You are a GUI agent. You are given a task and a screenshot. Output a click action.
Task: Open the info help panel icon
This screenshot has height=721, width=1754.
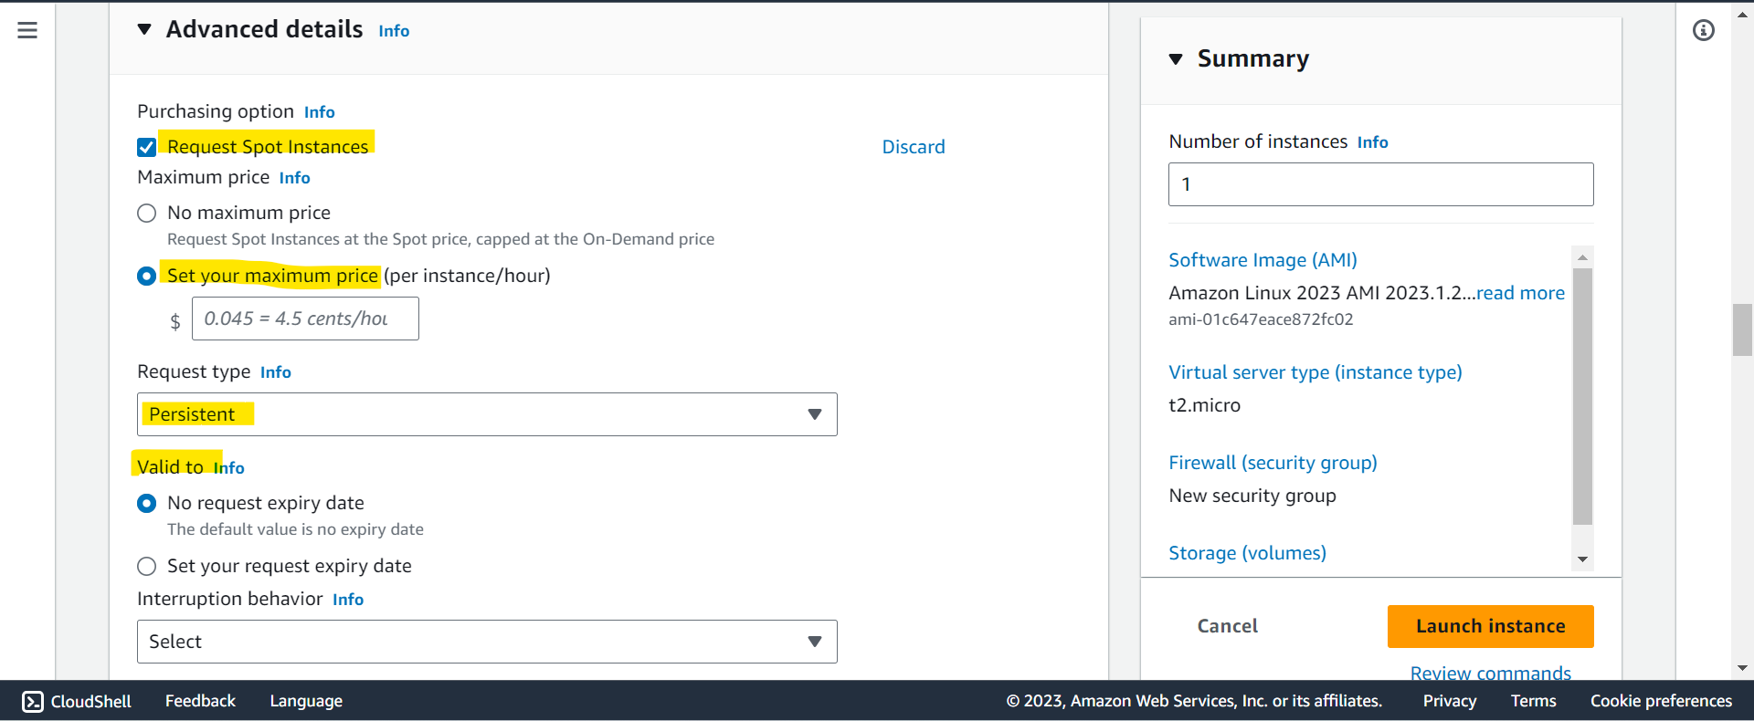point(1704,30)
